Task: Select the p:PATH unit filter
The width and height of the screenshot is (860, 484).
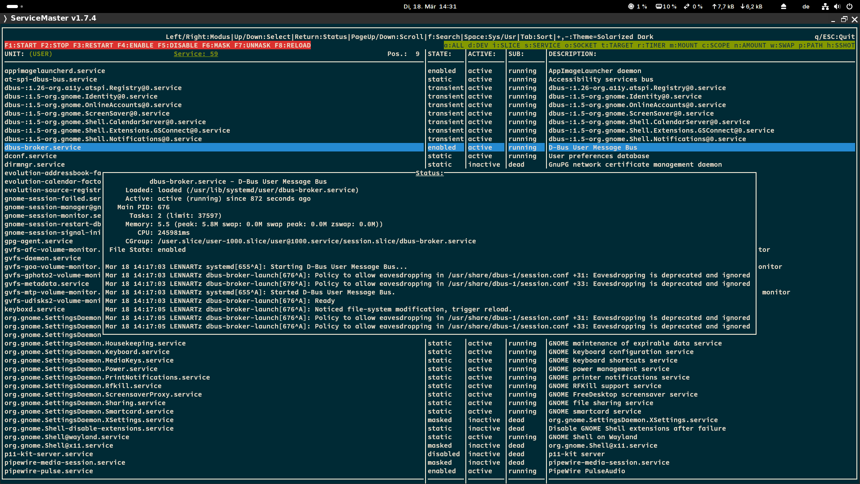Action: click(x=811, y=45)
